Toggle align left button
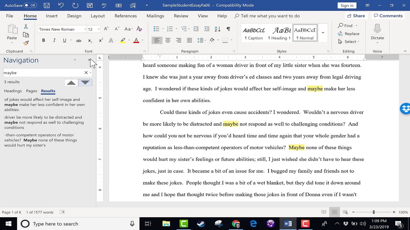Screen dimensions: 410x230 (x=157, y=40)
